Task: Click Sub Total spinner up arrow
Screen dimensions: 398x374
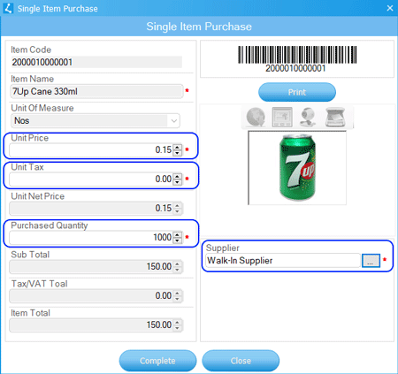Action: pos(177,263)
